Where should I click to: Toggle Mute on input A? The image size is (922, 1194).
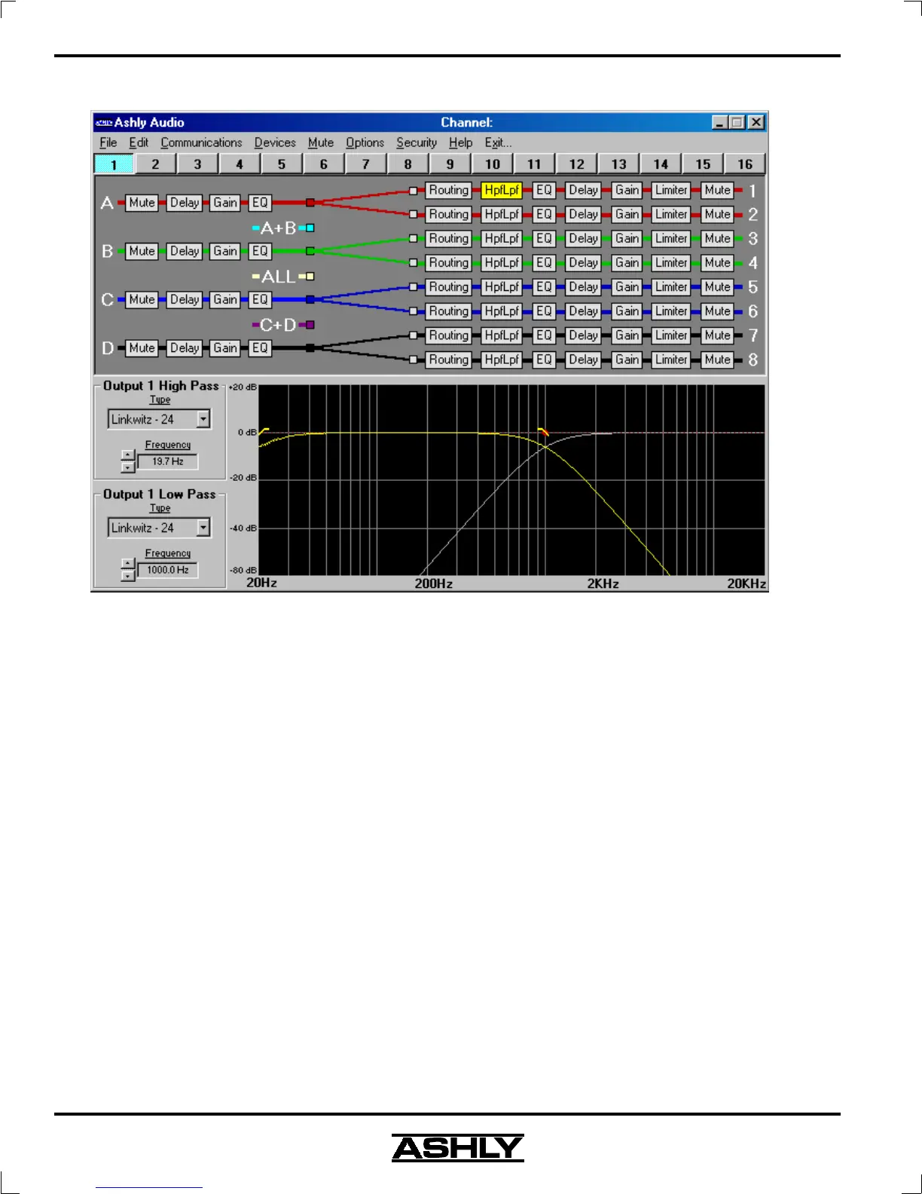point(142,203)
